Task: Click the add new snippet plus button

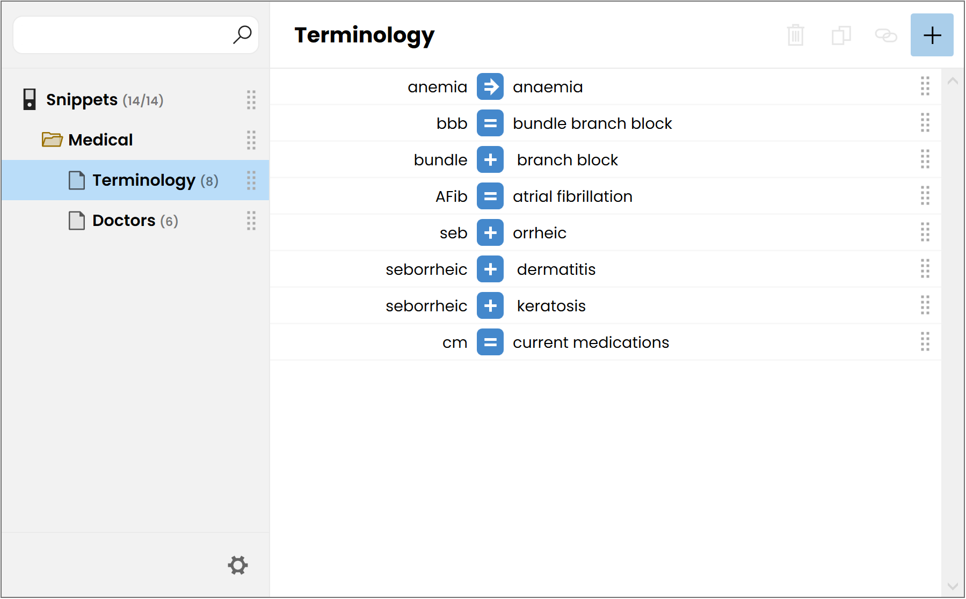Action: 932,35
